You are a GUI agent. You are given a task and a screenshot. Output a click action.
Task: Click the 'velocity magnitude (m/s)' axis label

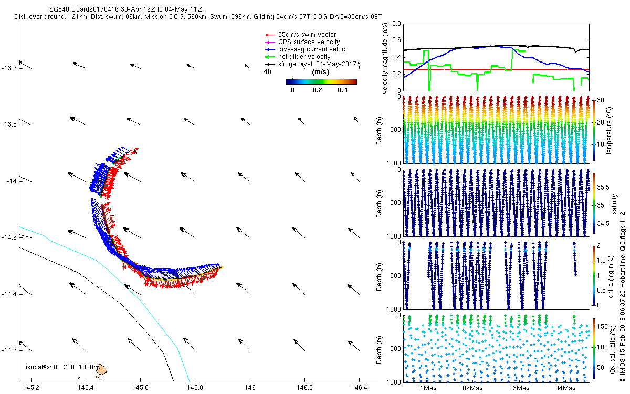point(386,57)
